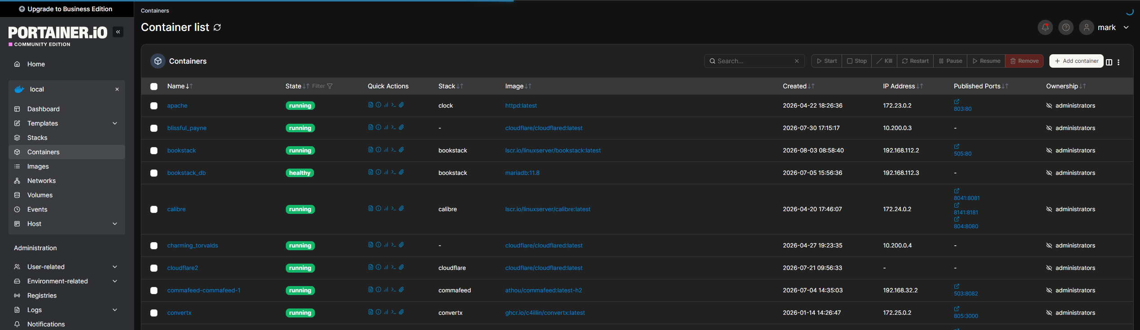Open the table columns visibility icon
Viewport: 1140px width, 330px height.
(1109, 62)
